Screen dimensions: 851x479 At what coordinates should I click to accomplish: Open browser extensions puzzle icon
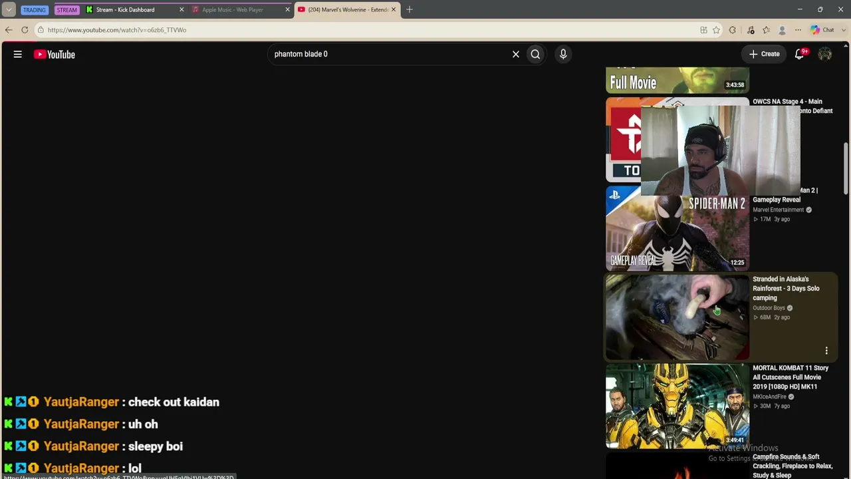(x=733, y=30)
